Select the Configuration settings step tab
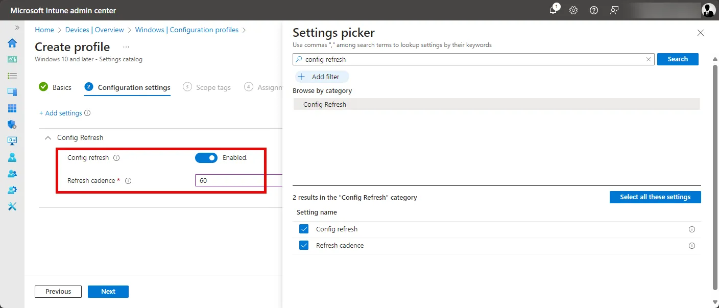Screen dimensions: 719x308 click(x=128, y=87)
